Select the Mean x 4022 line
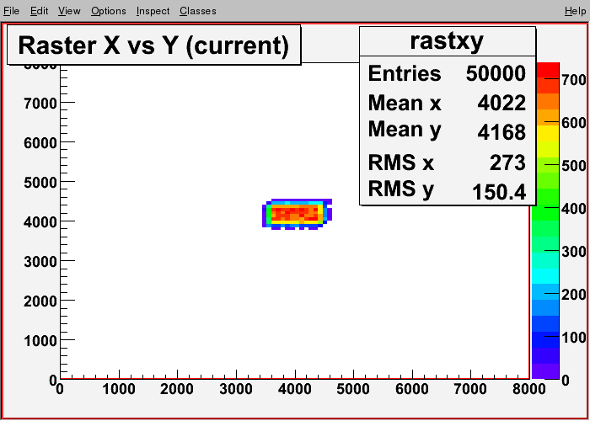 click(x=447, y=102)
